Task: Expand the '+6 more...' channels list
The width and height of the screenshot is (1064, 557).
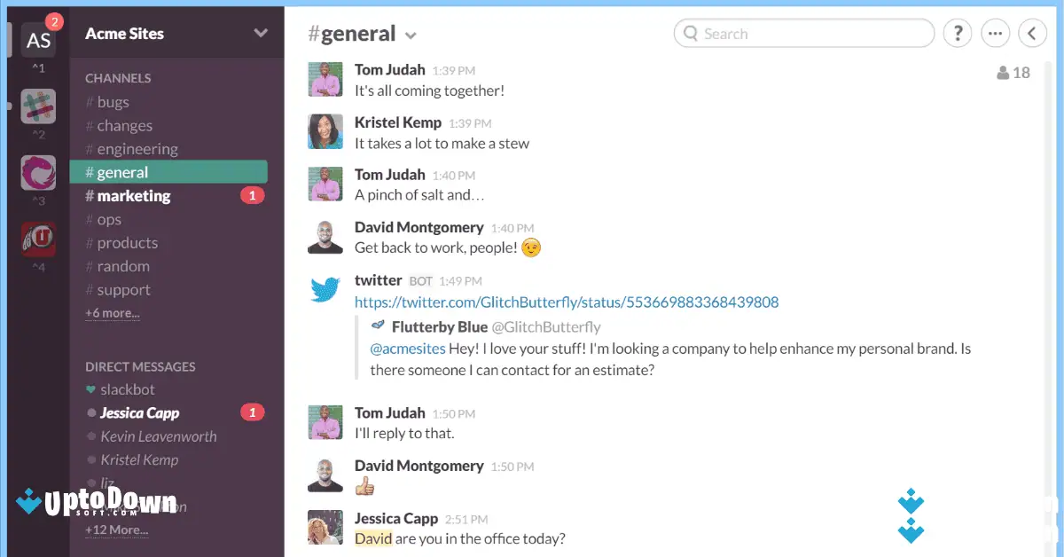Action: (x=112, y=313)
